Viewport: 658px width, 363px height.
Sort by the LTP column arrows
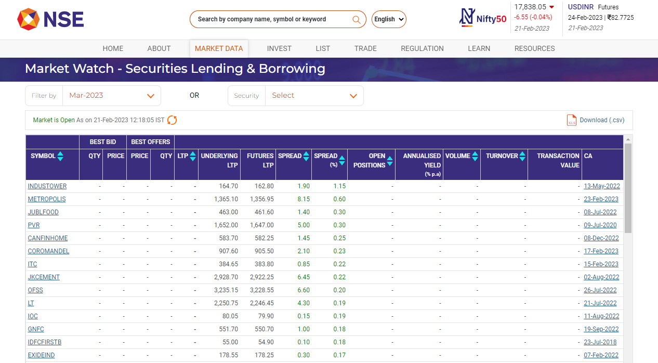click(193, 156)
